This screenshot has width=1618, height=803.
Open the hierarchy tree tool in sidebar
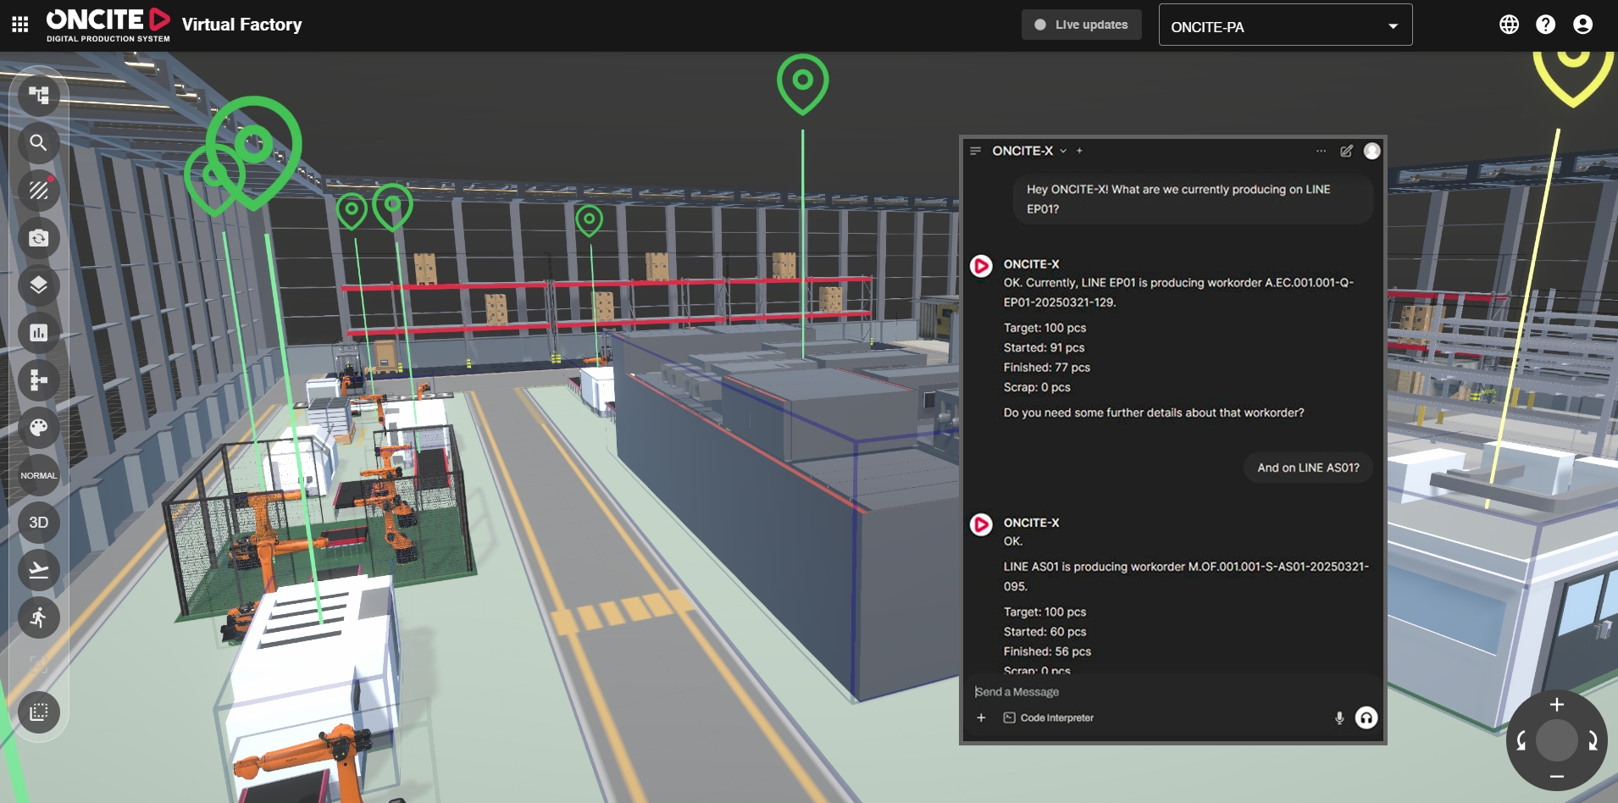pos(39,95)
